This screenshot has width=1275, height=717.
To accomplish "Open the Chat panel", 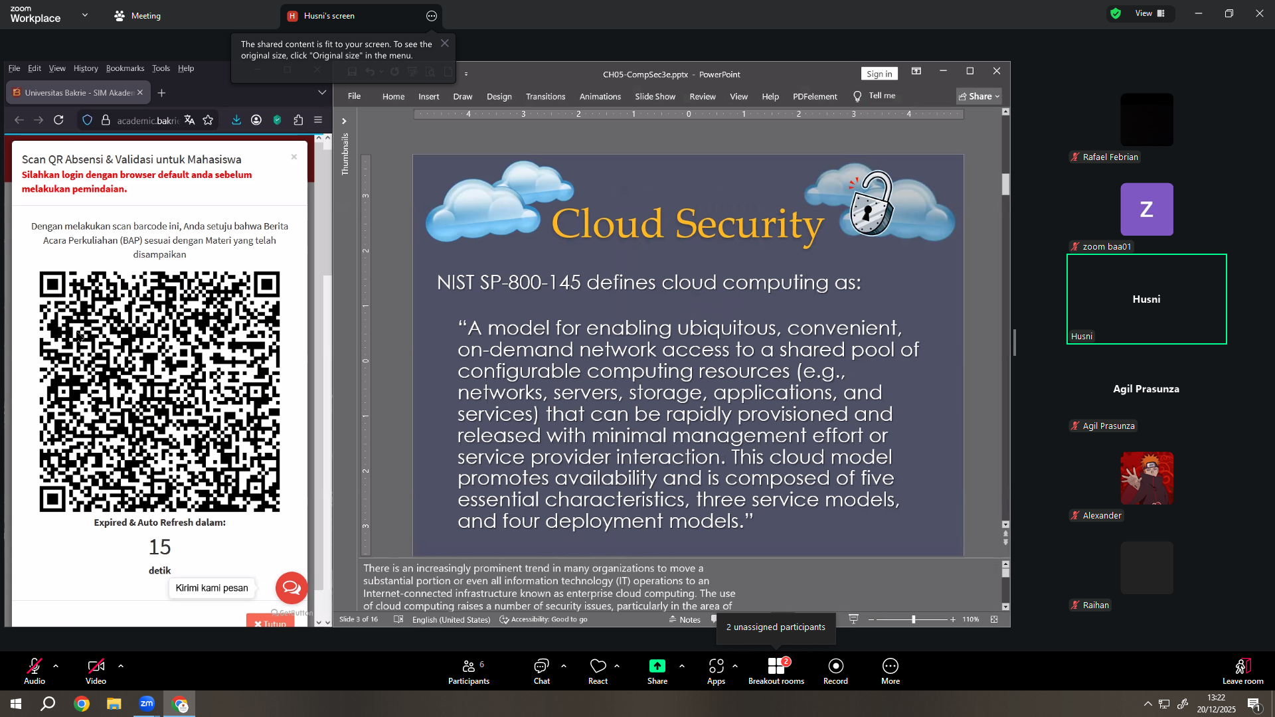I will pyautogui.click(x=542, y=671).
